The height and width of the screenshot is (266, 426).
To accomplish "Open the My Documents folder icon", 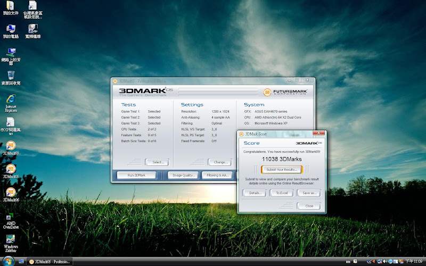I will (11, 8).
